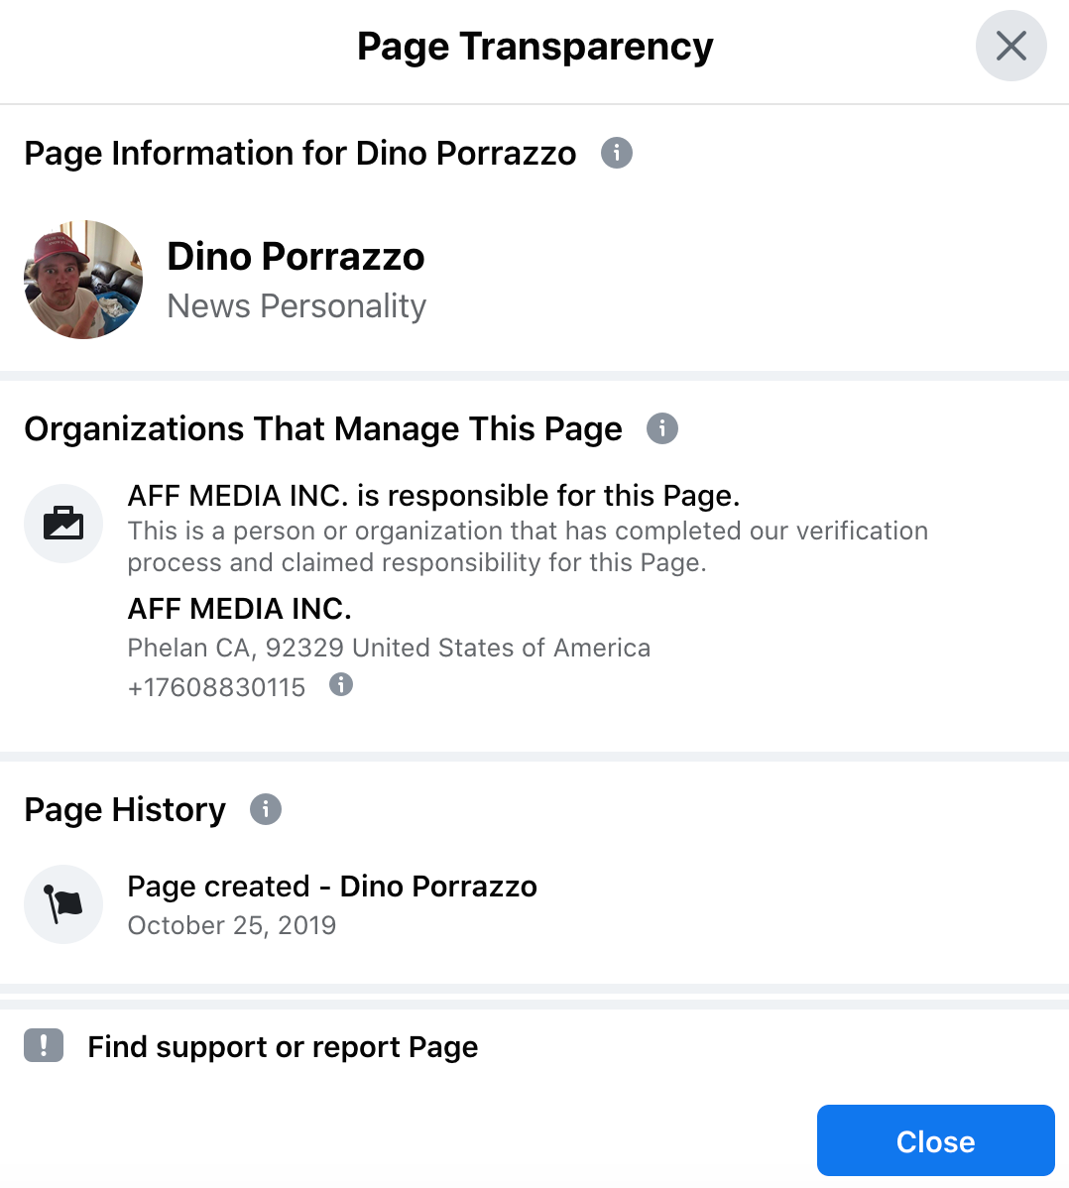This screenshot has height=1188, width=1069.
Task: Click the exclamation icon beside Find support
Action: point(43,1046)
